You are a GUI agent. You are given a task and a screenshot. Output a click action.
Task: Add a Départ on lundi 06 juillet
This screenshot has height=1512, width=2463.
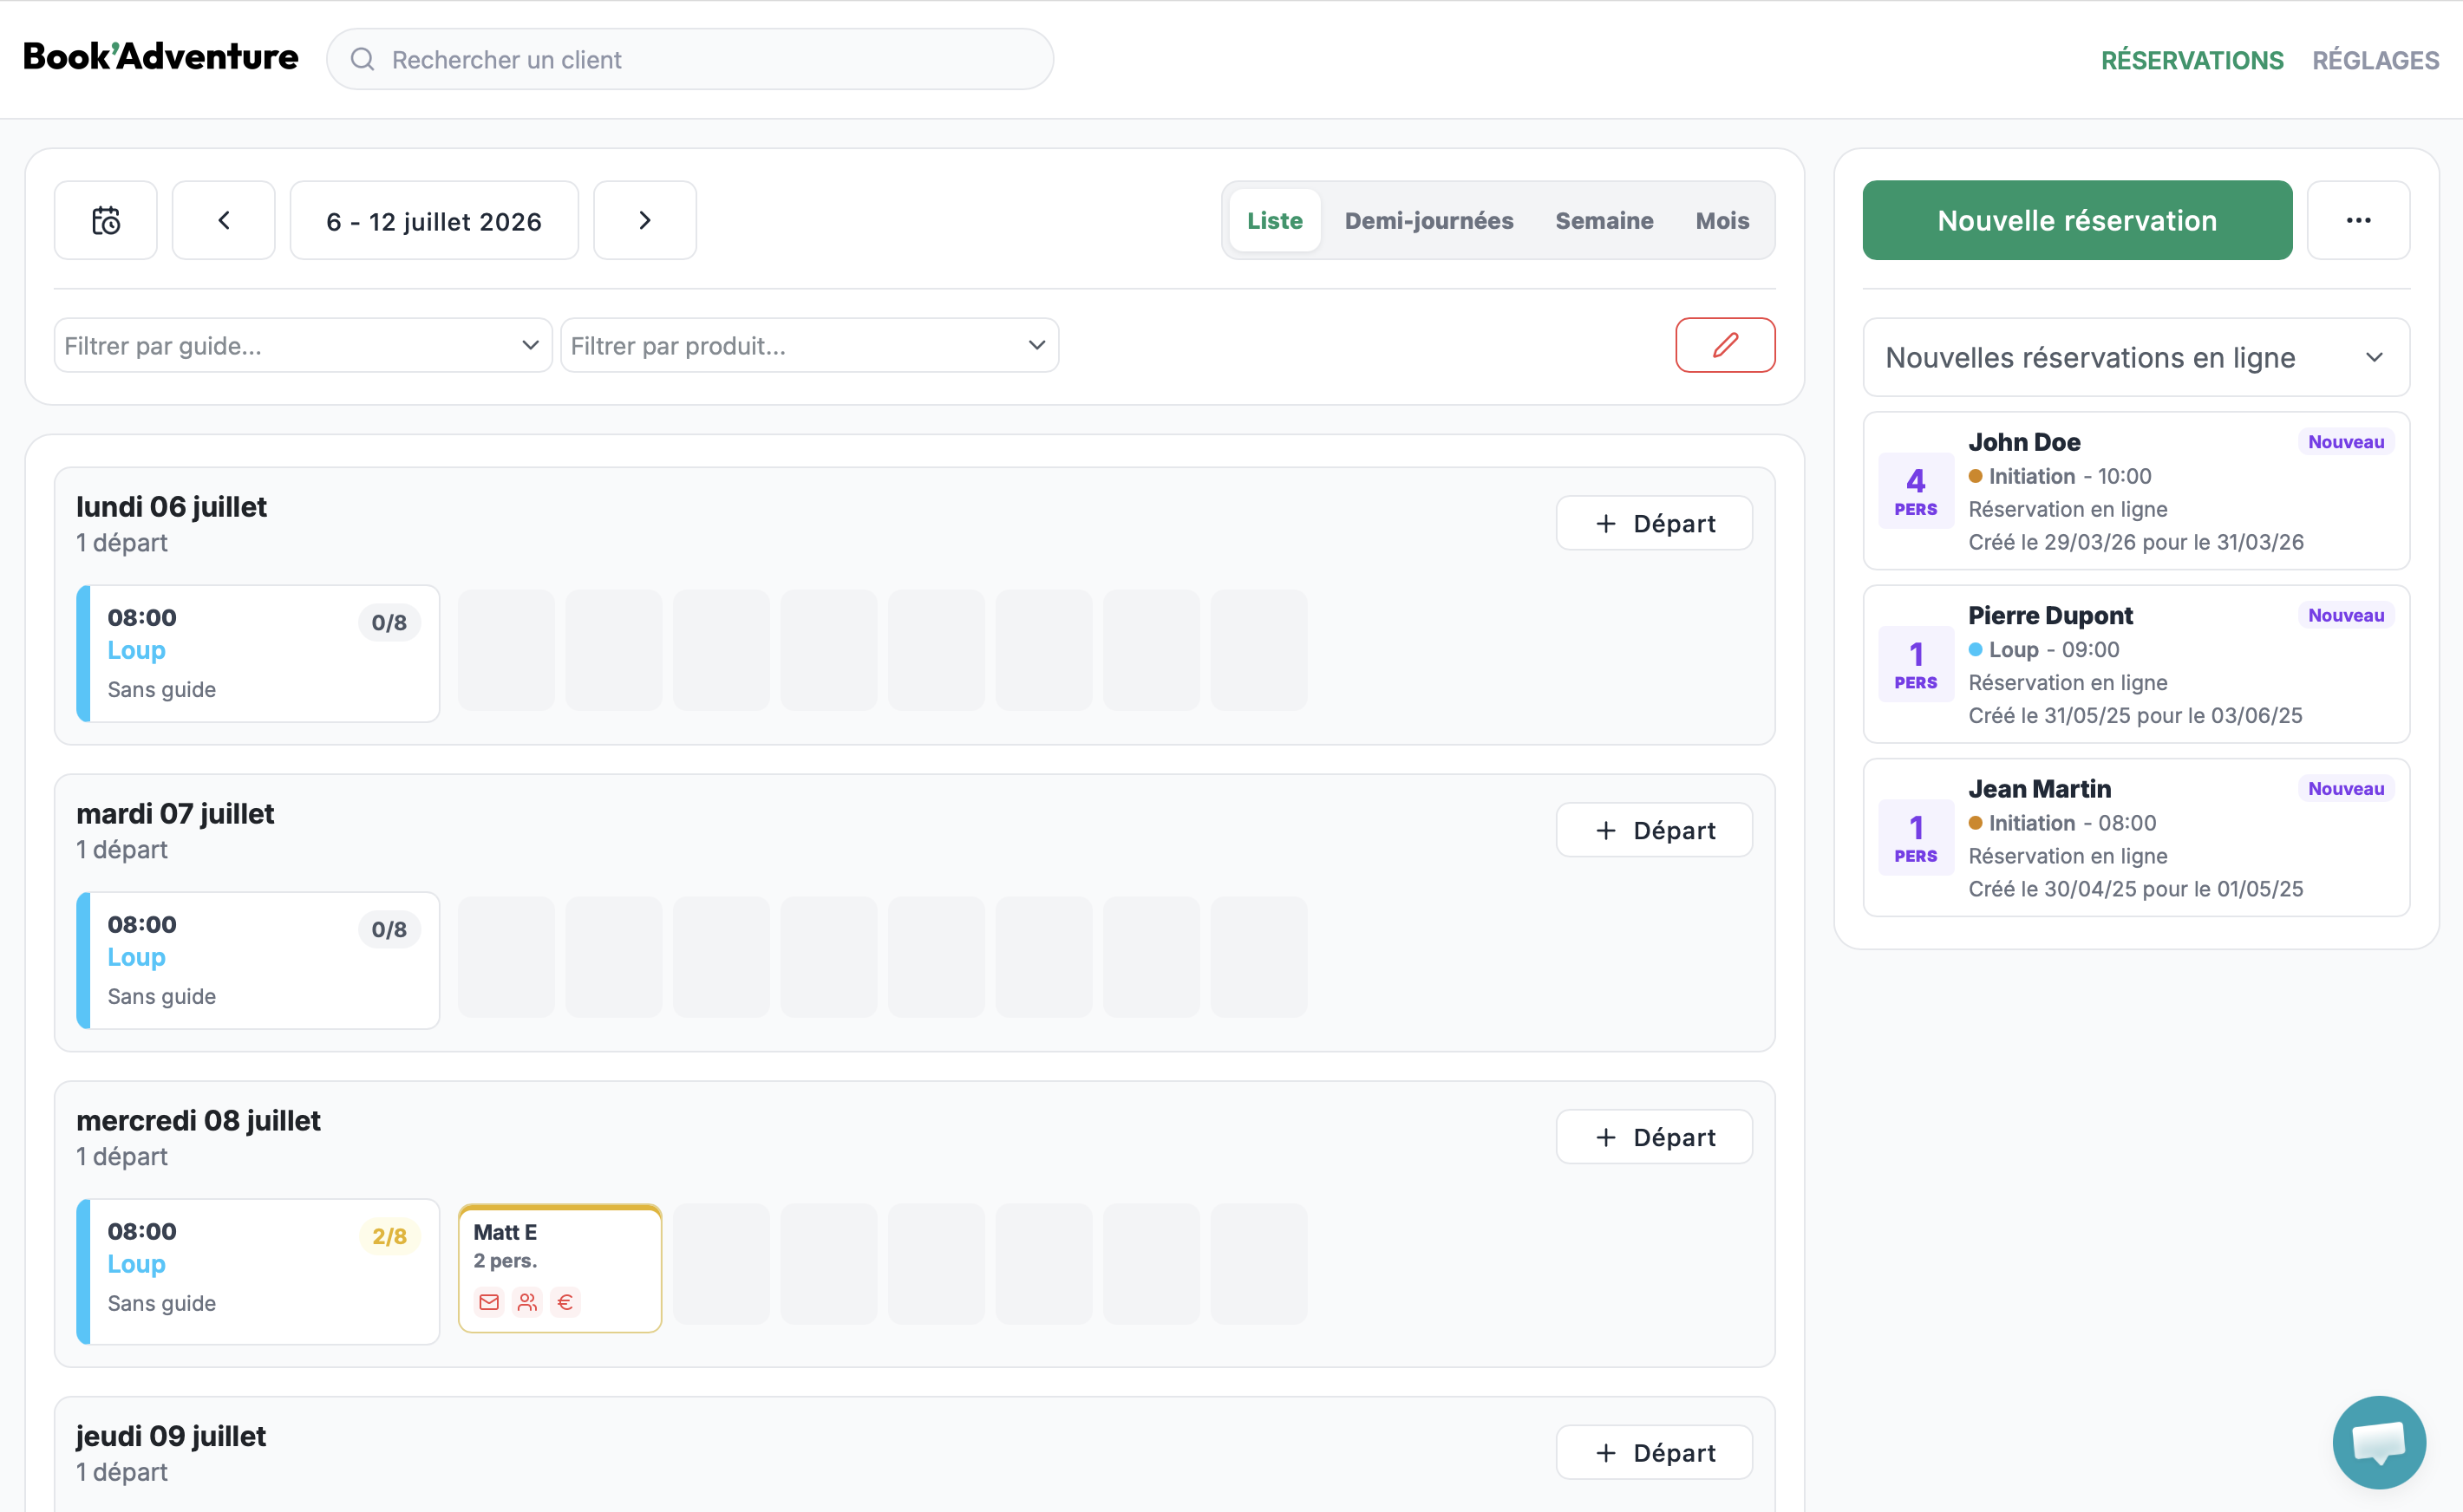pos(1654,523)
